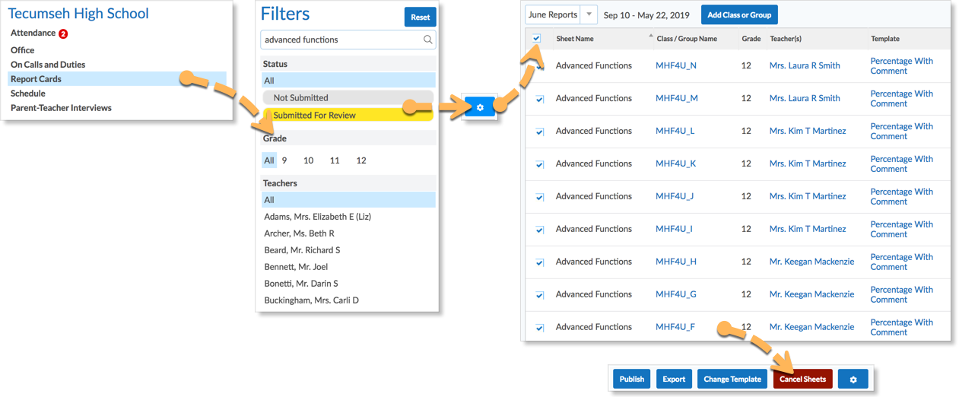Open the Schedule menu item

tap(28, 94)
